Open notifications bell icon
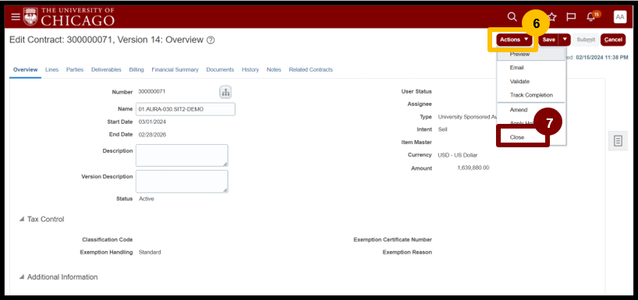Screen dimensions: 638x300 coord(590,17)
